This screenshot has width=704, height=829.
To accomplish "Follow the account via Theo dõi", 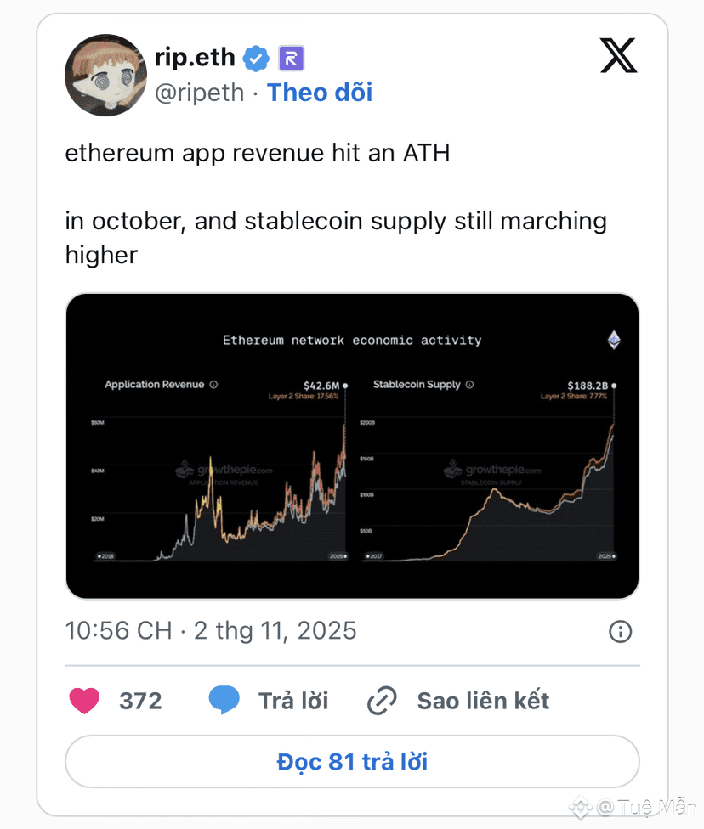I will 320,93.
